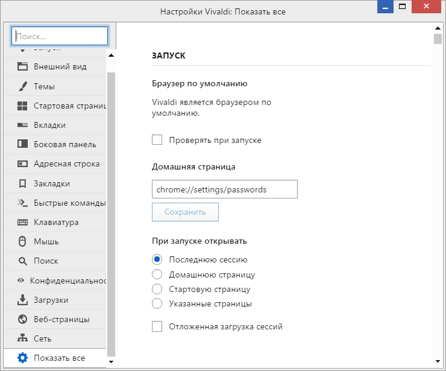The height and width of the screenshot is (371, 446).
Task: Go to Загрузки settings
Action: [x=55, y=300]
